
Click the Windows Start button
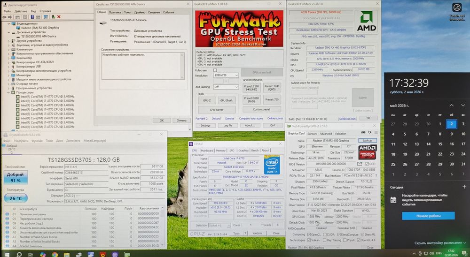coord(7,254)
